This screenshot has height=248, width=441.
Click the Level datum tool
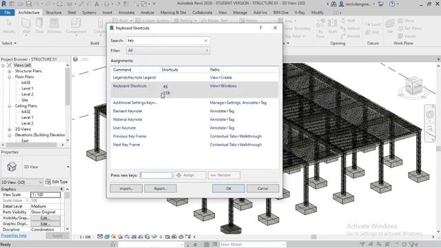(x=373, y=25)
